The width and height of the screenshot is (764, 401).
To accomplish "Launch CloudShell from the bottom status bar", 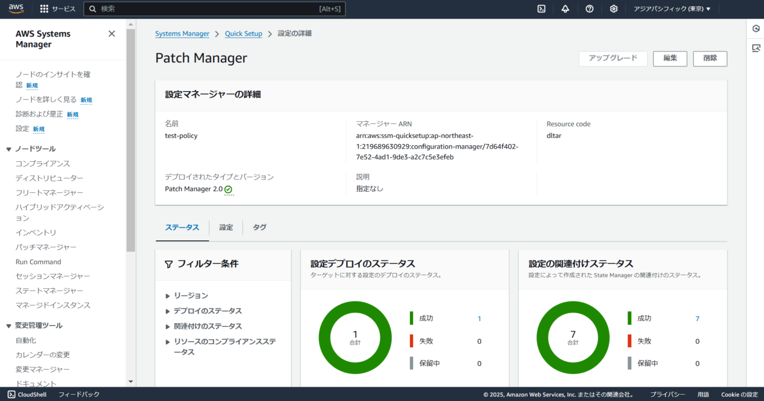I will click(x=27, y=394).
